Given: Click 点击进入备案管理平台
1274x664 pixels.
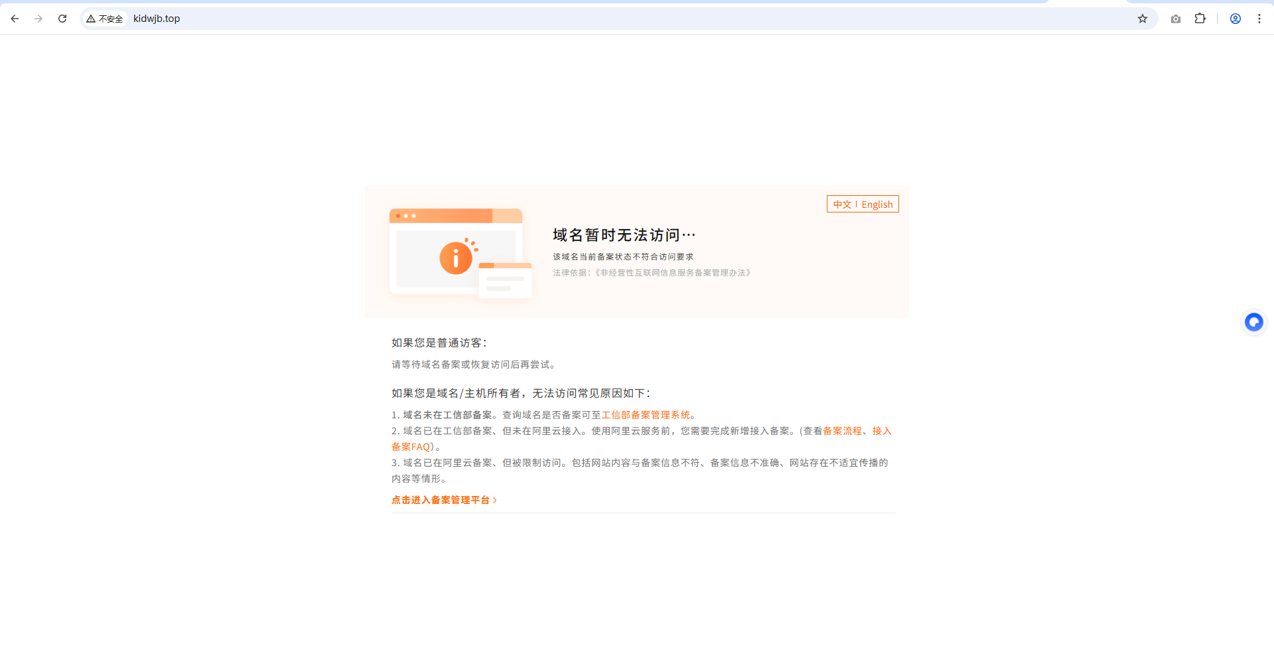Looking at the screenshot, I should (441, 499).
